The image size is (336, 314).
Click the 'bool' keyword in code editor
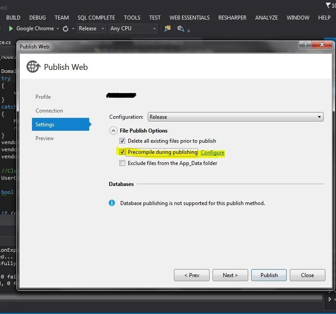(x=7, y=192)
